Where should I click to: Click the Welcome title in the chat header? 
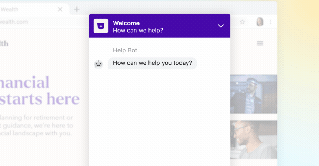tap(126, 23)
